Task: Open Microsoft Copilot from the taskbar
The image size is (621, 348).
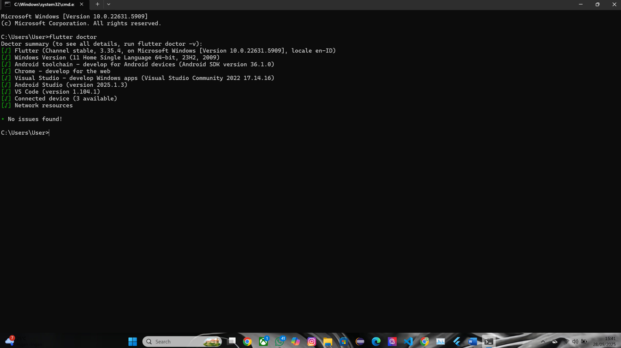Action: point(295,342)
